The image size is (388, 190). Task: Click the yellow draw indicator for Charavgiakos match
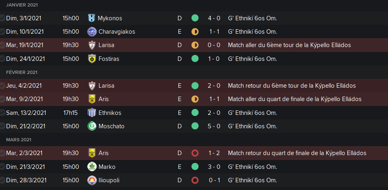pyautogui.click(x=195, y=32)
